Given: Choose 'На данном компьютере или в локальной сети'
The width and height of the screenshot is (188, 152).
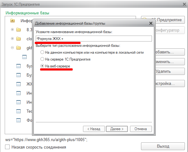Looking at the screenshot, I should coord(42,52).
